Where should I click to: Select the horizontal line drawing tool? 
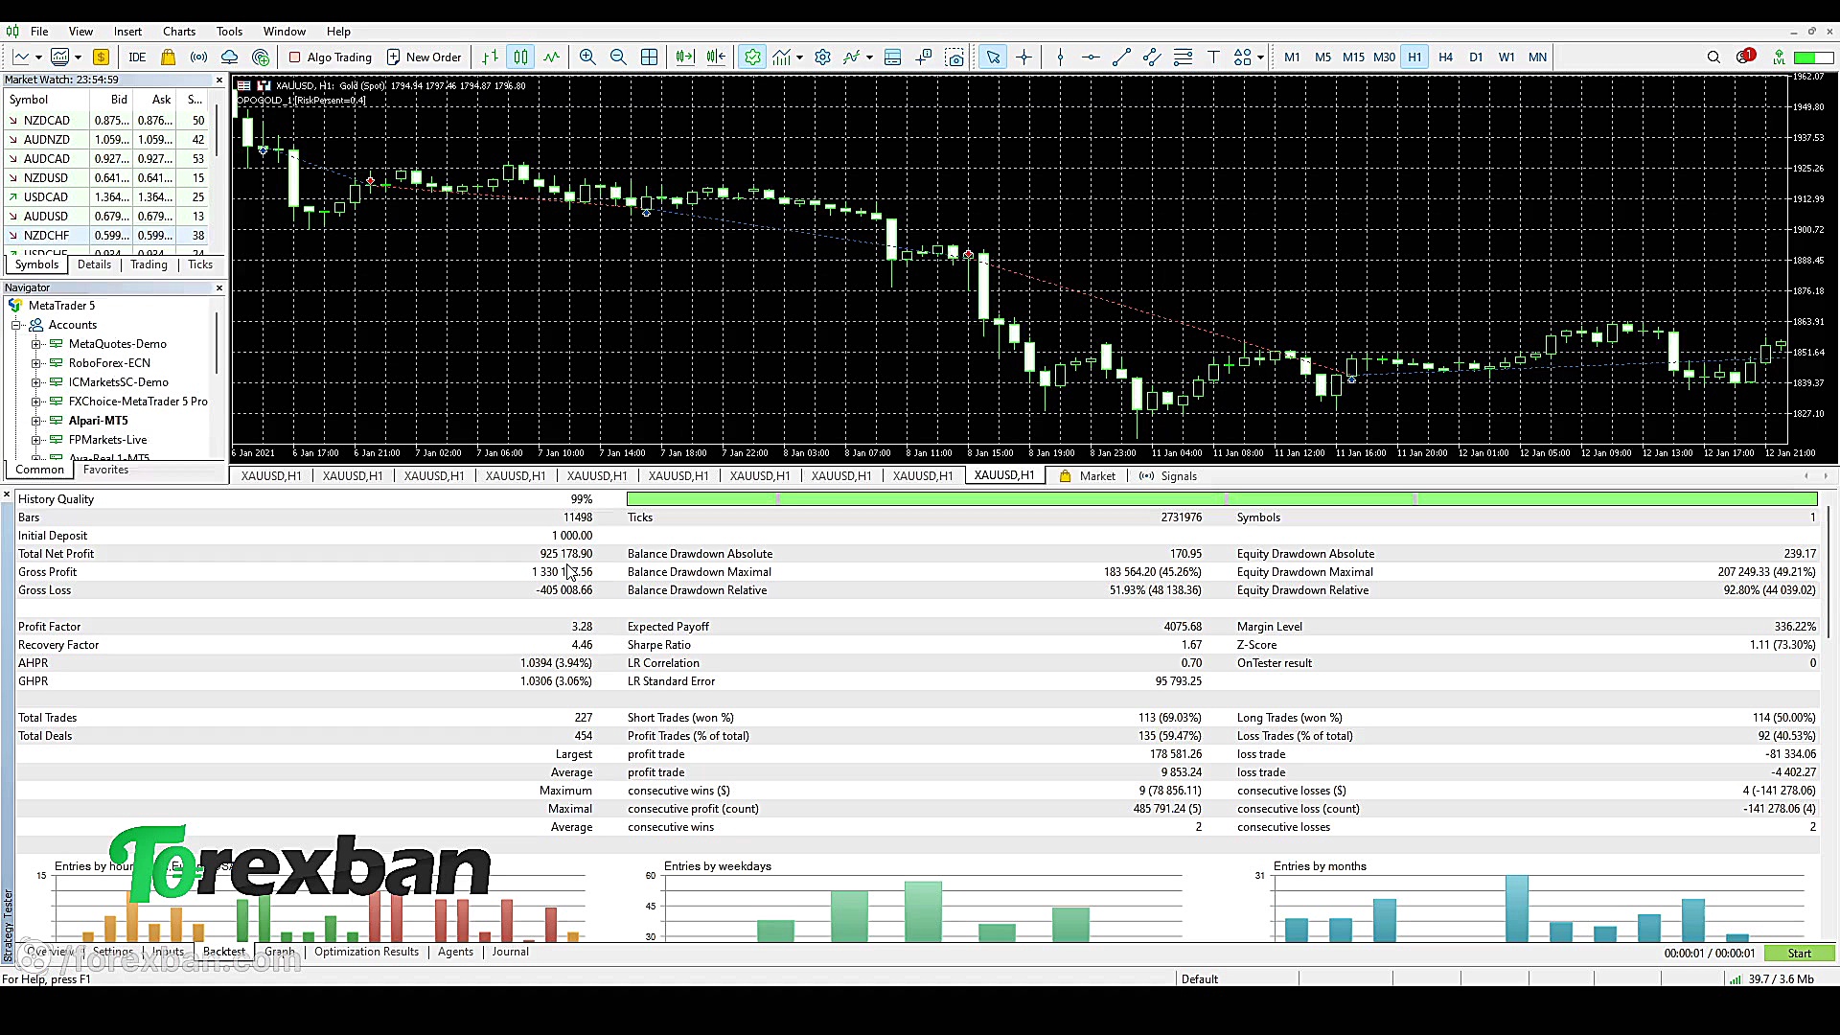click(1091, 57)
